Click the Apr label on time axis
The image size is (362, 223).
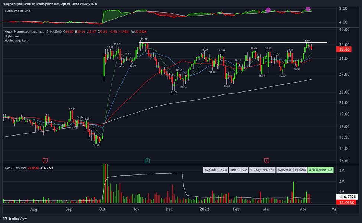(303, 209)
